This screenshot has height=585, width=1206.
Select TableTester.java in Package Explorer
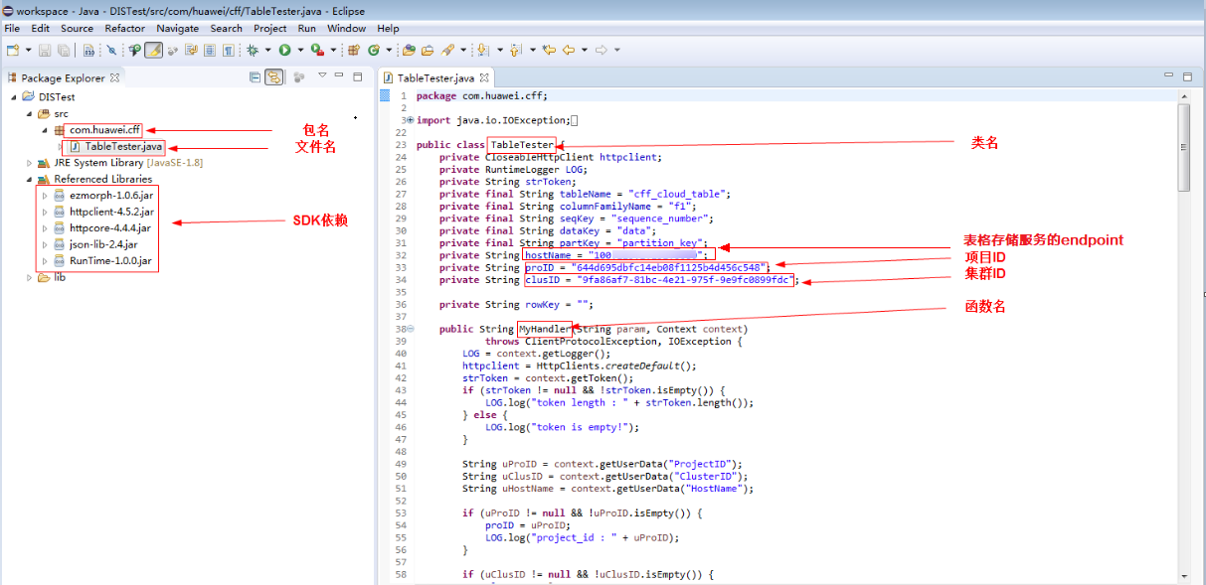122,146
